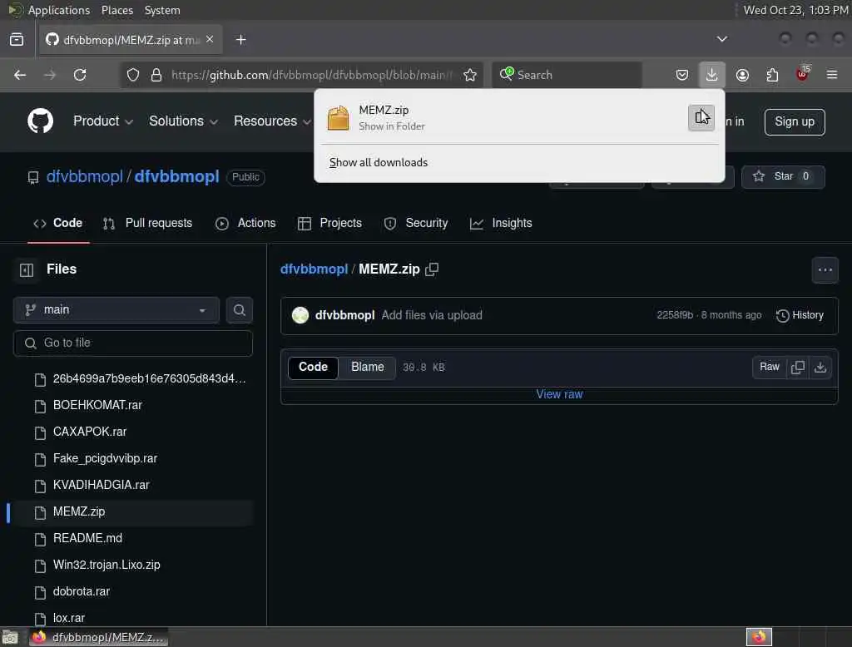852x647 pixels.
Task: Click the list all tabs chevron
Action: pyautogui.click(x=721, y=39)
